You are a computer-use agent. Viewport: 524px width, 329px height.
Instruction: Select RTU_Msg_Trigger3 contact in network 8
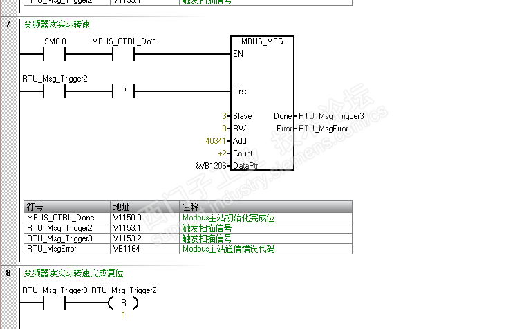(54, 303)
